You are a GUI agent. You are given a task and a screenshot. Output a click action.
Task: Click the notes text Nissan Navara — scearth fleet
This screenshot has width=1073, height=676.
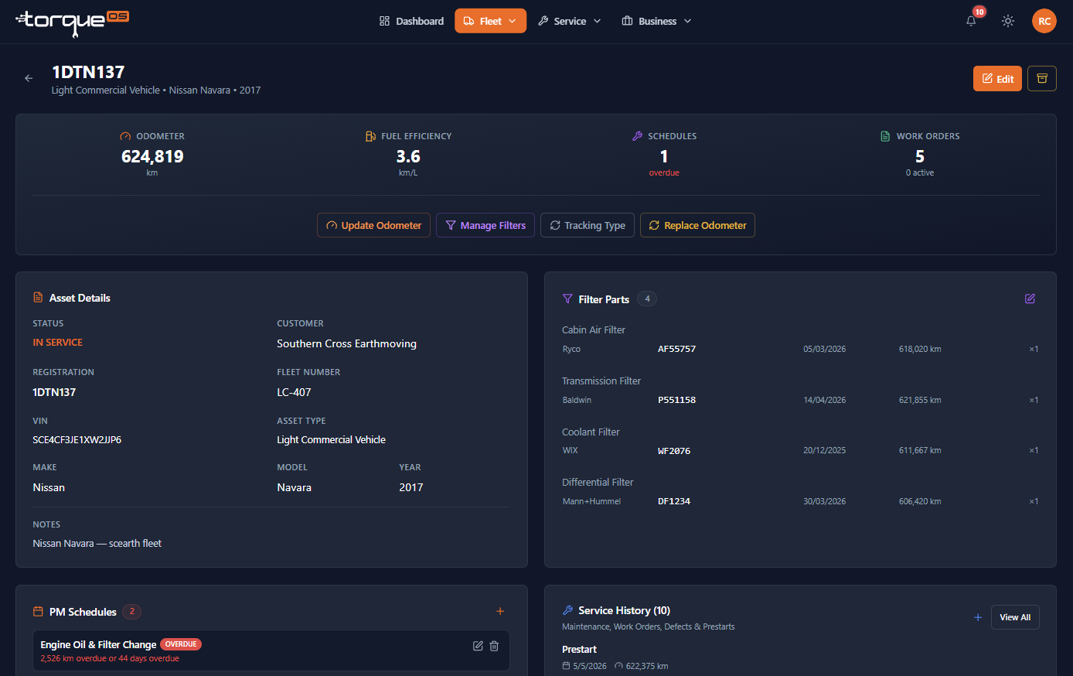click(x=97, y=543)
